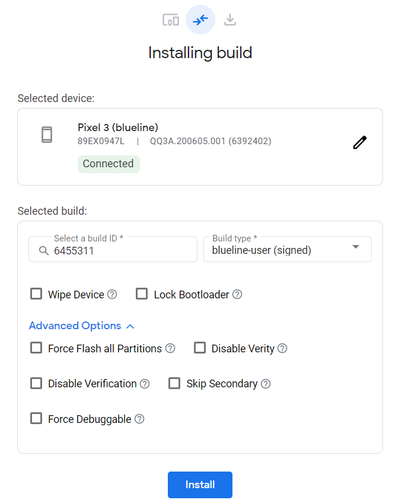This screenshot has height=503, width=408.
Task: Click the device selection step icon
Action: pyautogui.click(x=171, y=20)
